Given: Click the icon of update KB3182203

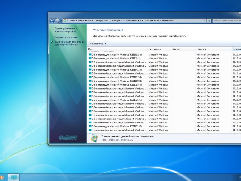Looking at the screenshot, I should click(x=90, y=77).
